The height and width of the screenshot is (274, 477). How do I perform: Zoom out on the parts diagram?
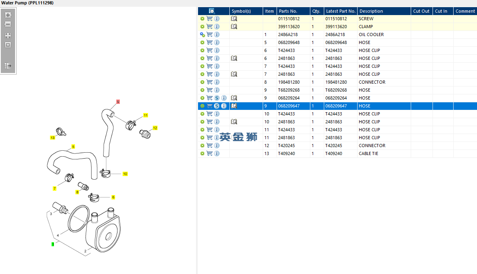click(x=8, y=24)
